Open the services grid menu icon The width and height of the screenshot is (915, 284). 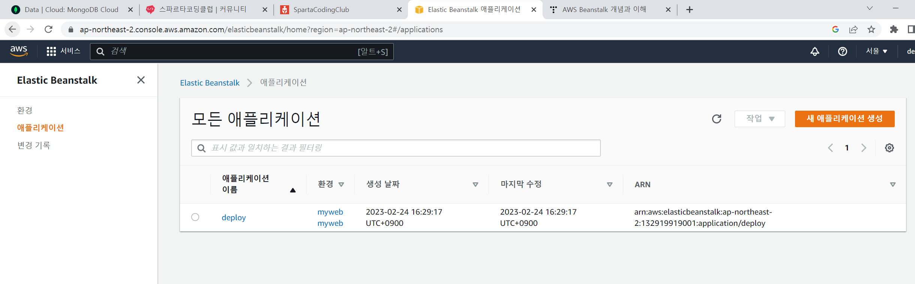51,51
